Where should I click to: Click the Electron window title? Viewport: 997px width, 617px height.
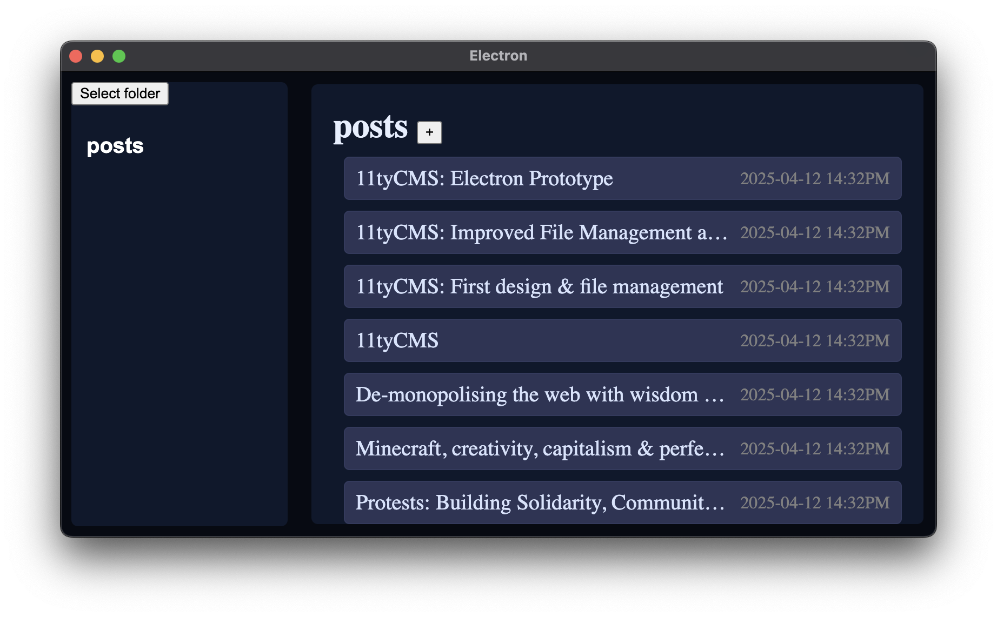(x=498, y=56)
